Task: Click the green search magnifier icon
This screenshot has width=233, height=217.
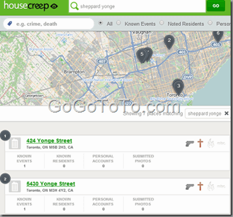Action: click(x=74, y=6)
